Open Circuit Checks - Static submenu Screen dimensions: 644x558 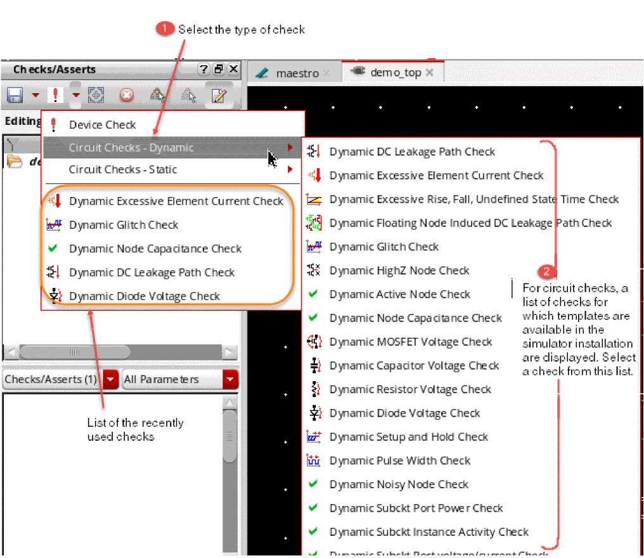[x=172, y=169]
